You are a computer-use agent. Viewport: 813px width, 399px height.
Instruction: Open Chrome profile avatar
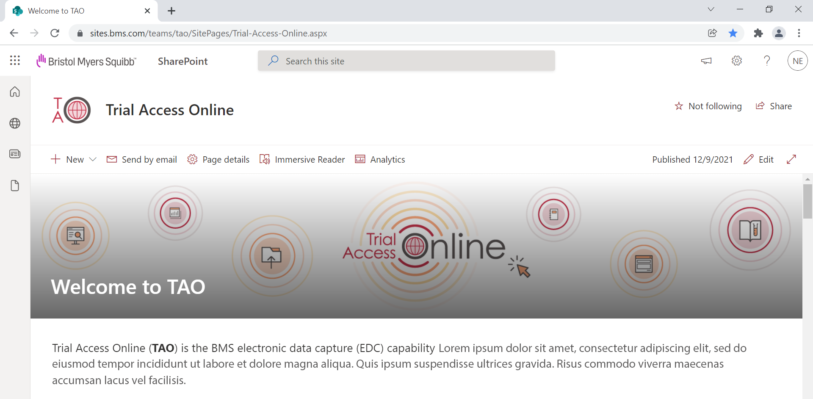tap(779, 33)
